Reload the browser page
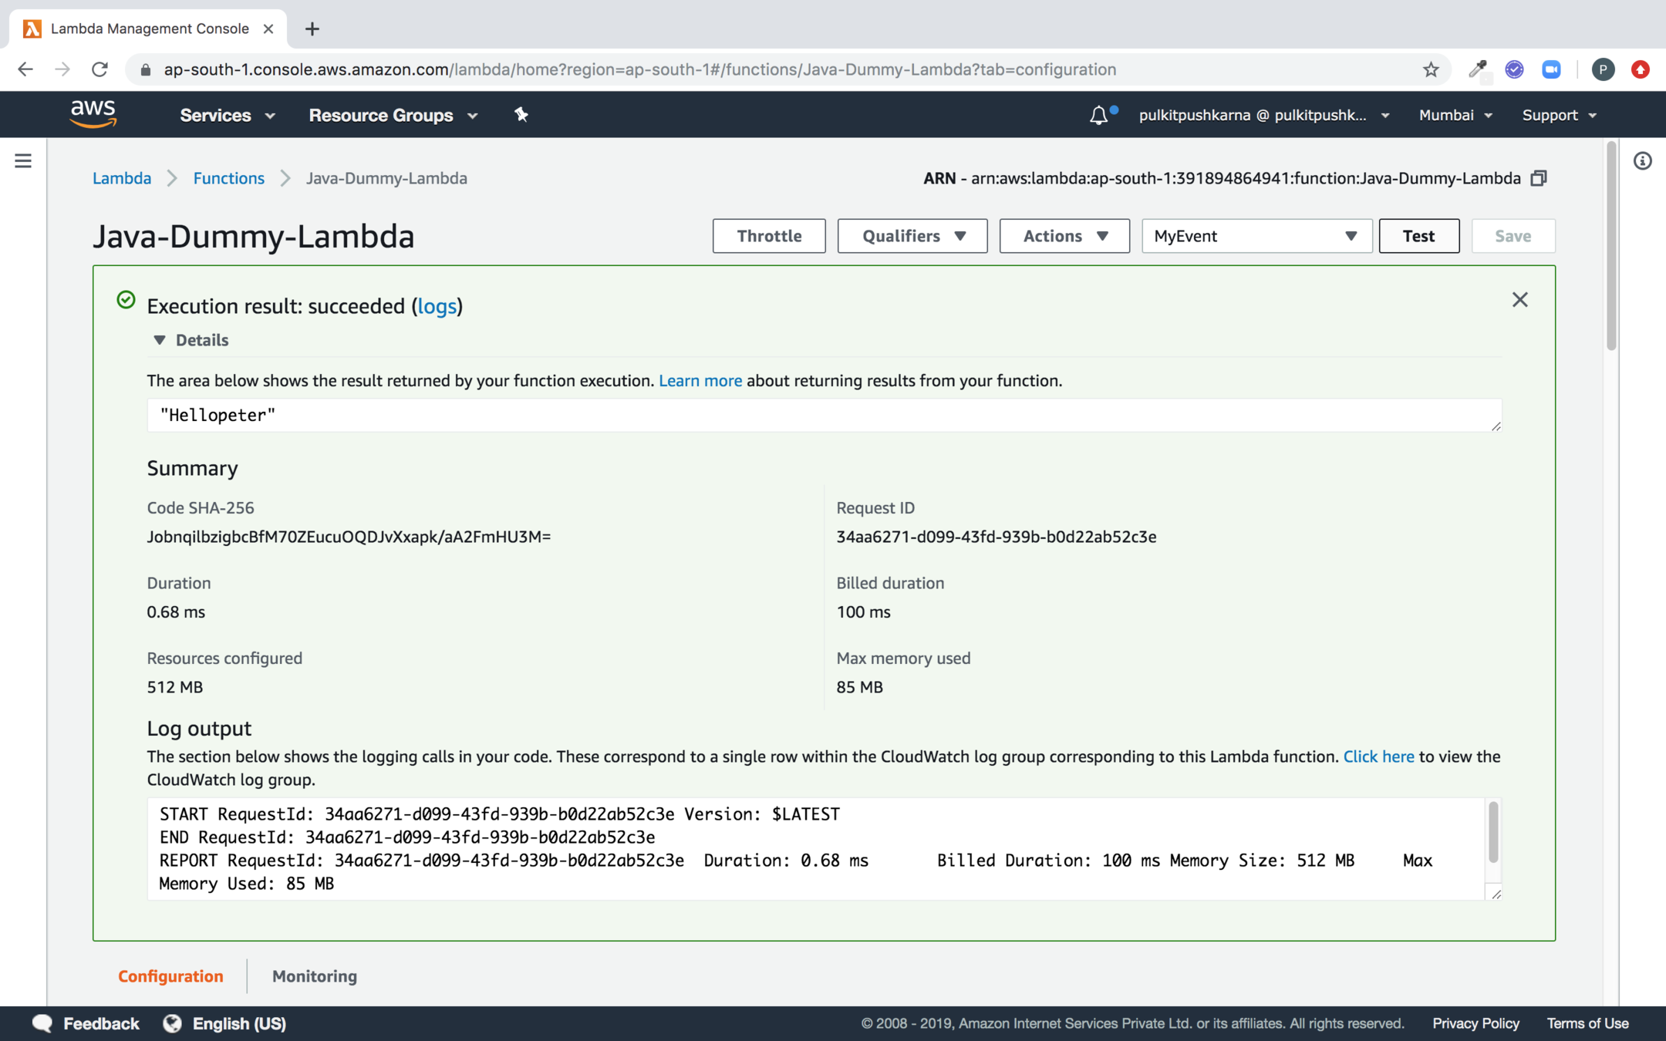Screen dimensions: 1666x1041 [99, 69]
